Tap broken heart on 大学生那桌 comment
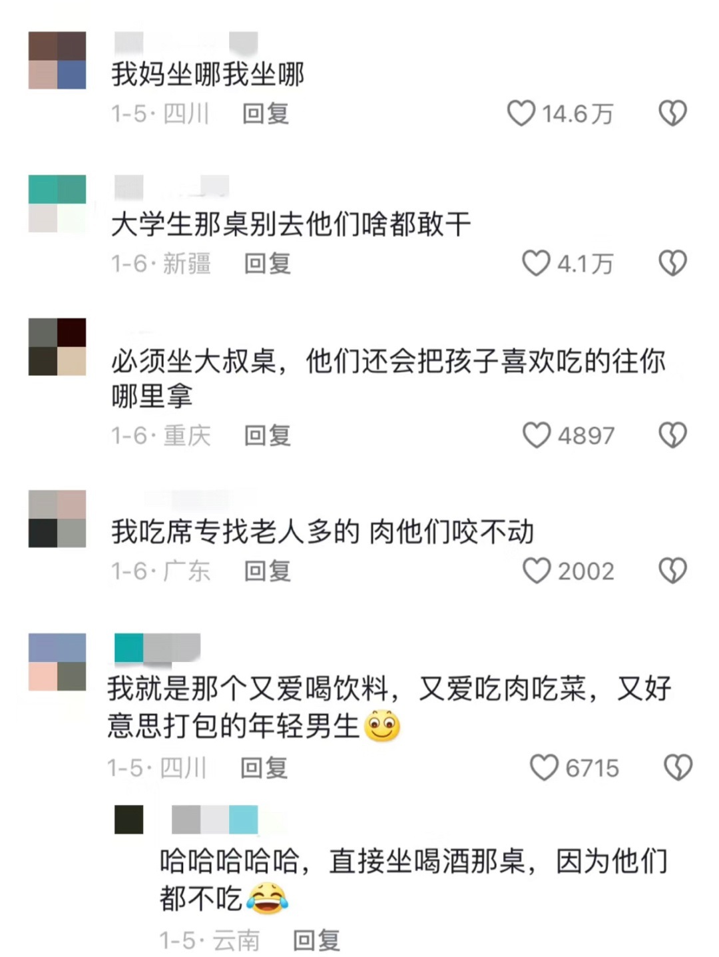Screen dimensions: 719x957 [x=672, y=263]
